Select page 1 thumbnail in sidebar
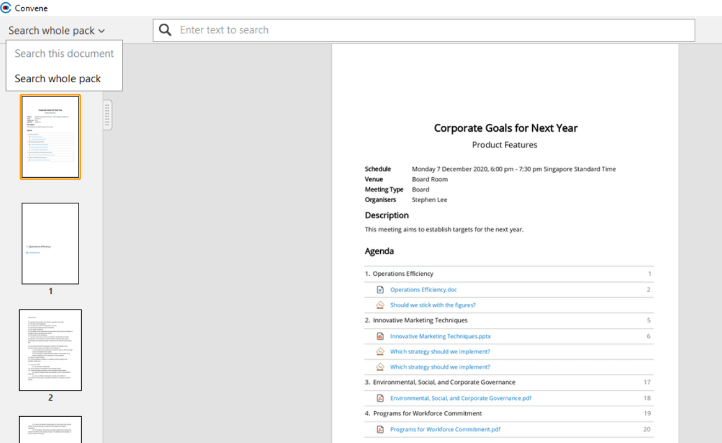The height and width of the screenshot is (443, 722). (50, 243)
